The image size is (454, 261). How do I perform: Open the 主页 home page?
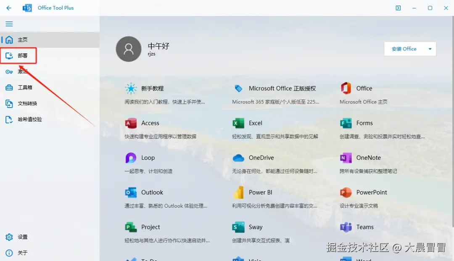click(x=50, y=40)
